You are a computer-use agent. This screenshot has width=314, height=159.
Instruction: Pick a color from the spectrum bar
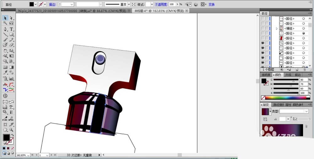coord(286,98)
